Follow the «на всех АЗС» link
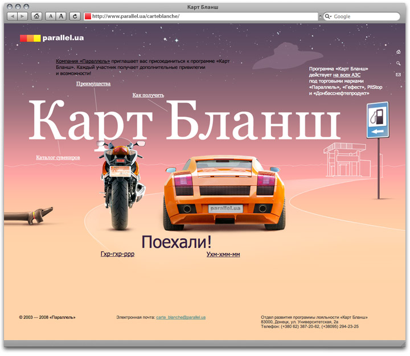This screenshot has width=410, height=356. pyautogui.click(x=346, y=75)
